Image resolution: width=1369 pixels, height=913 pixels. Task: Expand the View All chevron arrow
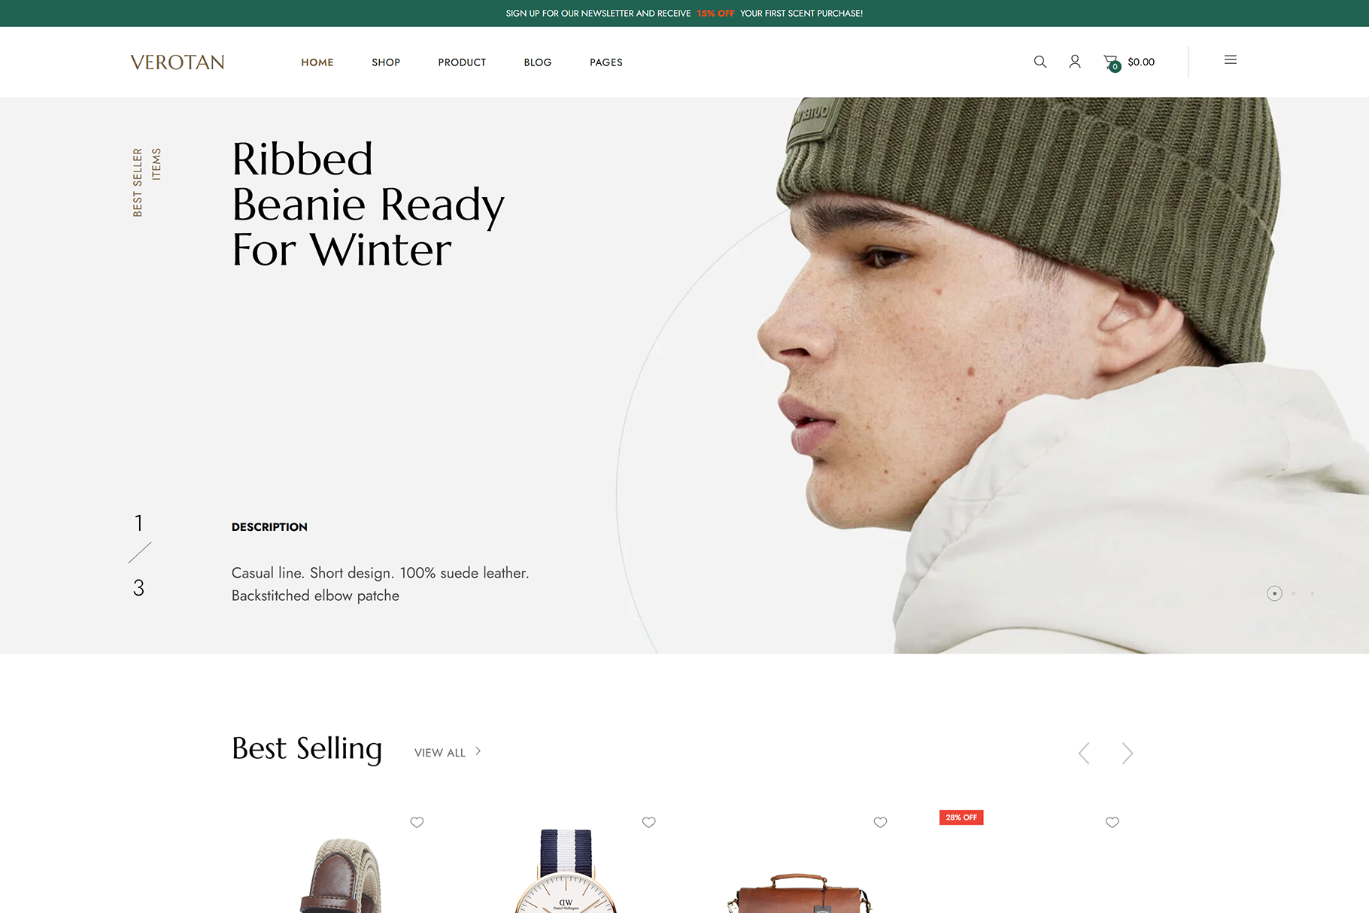point(478,751)
